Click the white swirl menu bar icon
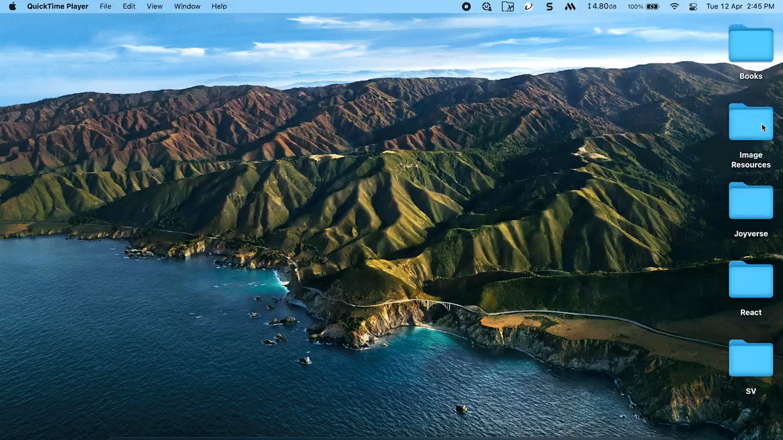Screen dimensions: 783x440 tap(529, 6)
